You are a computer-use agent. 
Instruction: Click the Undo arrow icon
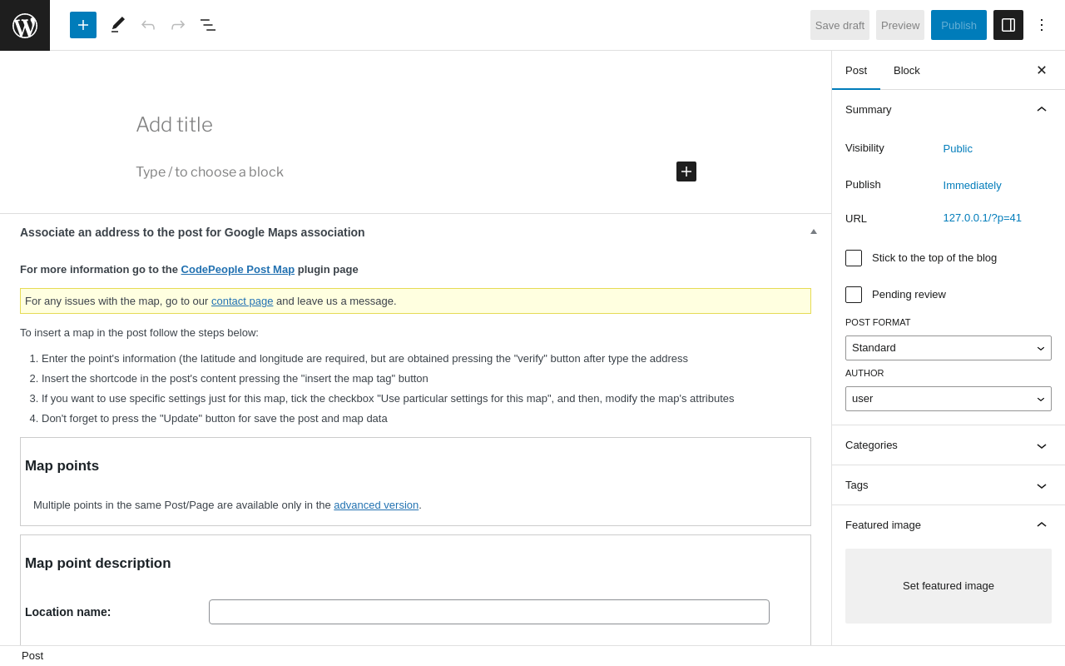pos(148,25)
